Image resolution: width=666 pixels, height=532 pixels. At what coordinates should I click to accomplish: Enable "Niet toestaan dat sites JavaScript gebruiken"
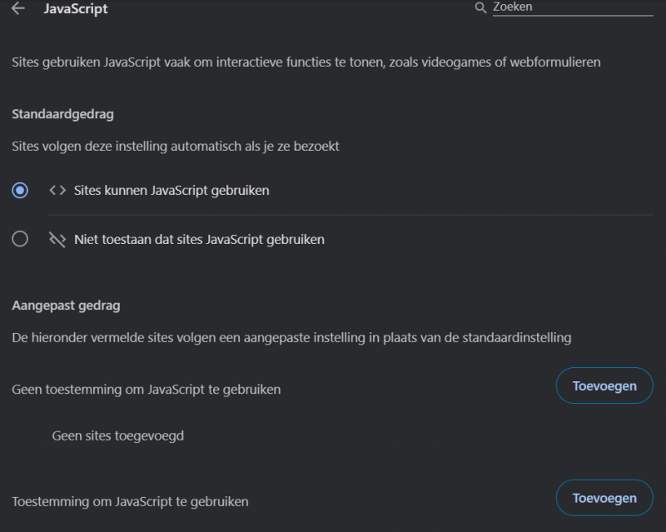(x=18, y=239)
